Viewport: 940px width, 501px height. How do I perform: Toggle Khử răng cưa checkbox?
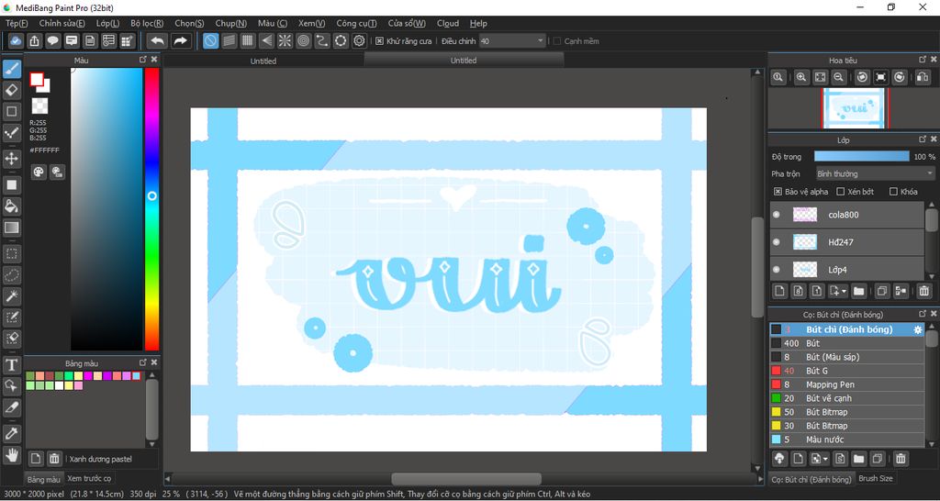tap(379, 41)
